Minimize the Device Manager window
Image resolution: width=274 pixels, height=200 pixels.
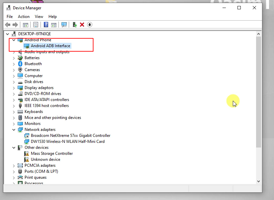point(224,8)
